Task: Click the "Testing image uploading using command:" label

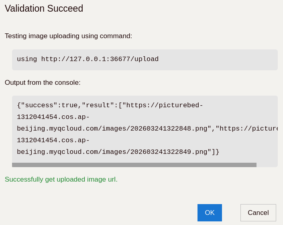Action: click(x=68, y=36)
